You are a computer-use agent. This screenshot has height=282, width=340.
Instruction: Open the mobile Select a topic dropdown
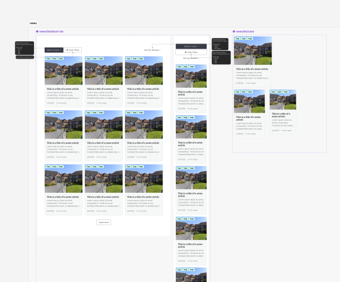191,46
